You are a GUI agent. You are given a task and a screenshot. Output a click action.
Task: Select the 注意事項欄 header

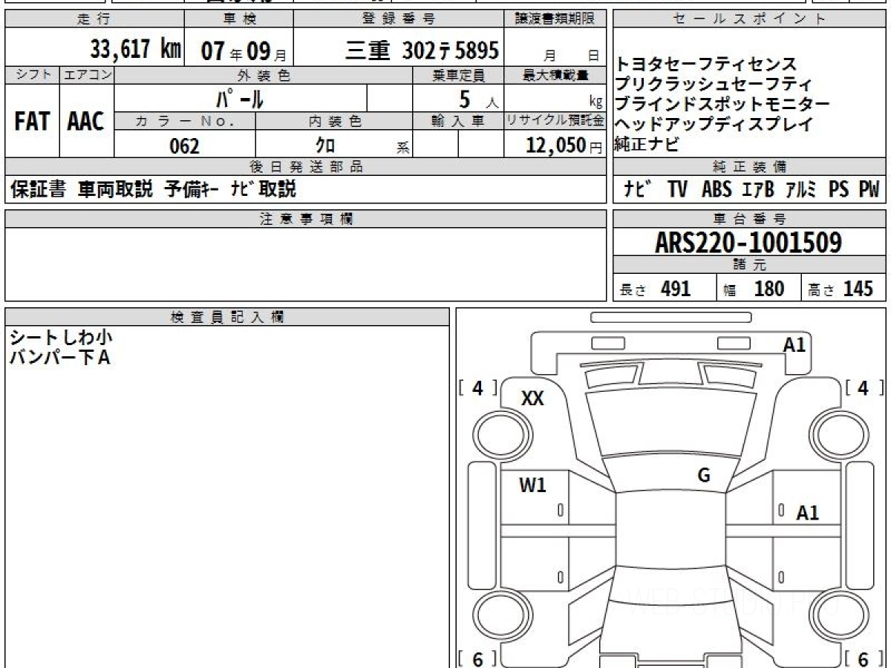pos(306,219)
